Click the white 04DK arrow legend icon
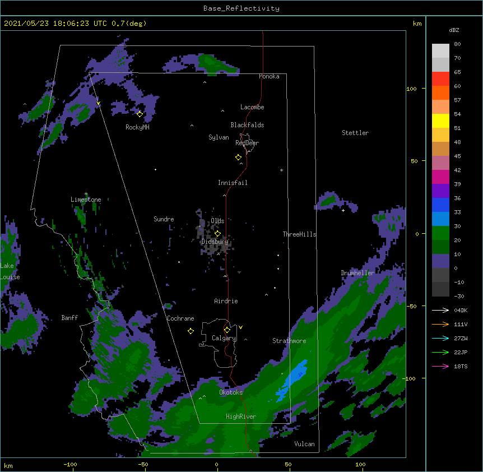483x472 pixels. 440,310
